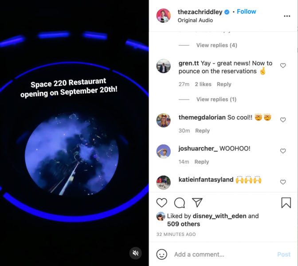This screenshot has width=298, height=266.
Task: Reply to themegdalorian's comment
Action: [x=202, y=130]
